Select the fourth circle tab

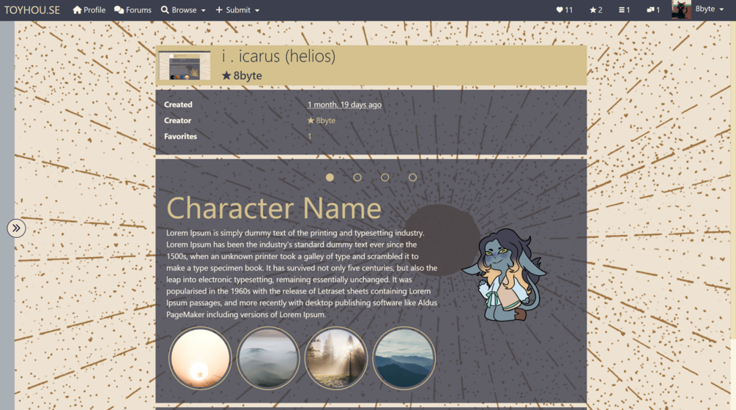click(x=412, y=177)
